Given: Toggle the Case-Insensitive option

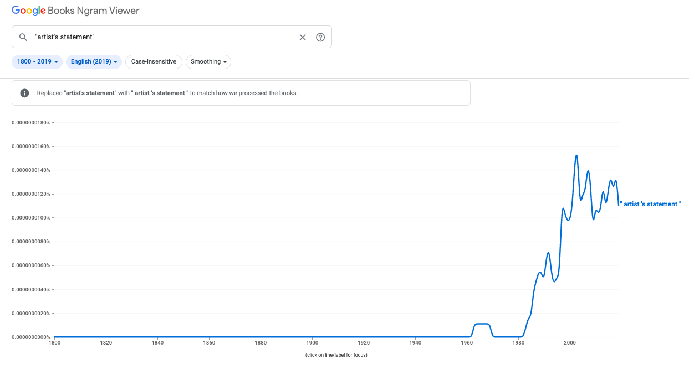Looking at the screenshot, I should click(x=154, y=61).
